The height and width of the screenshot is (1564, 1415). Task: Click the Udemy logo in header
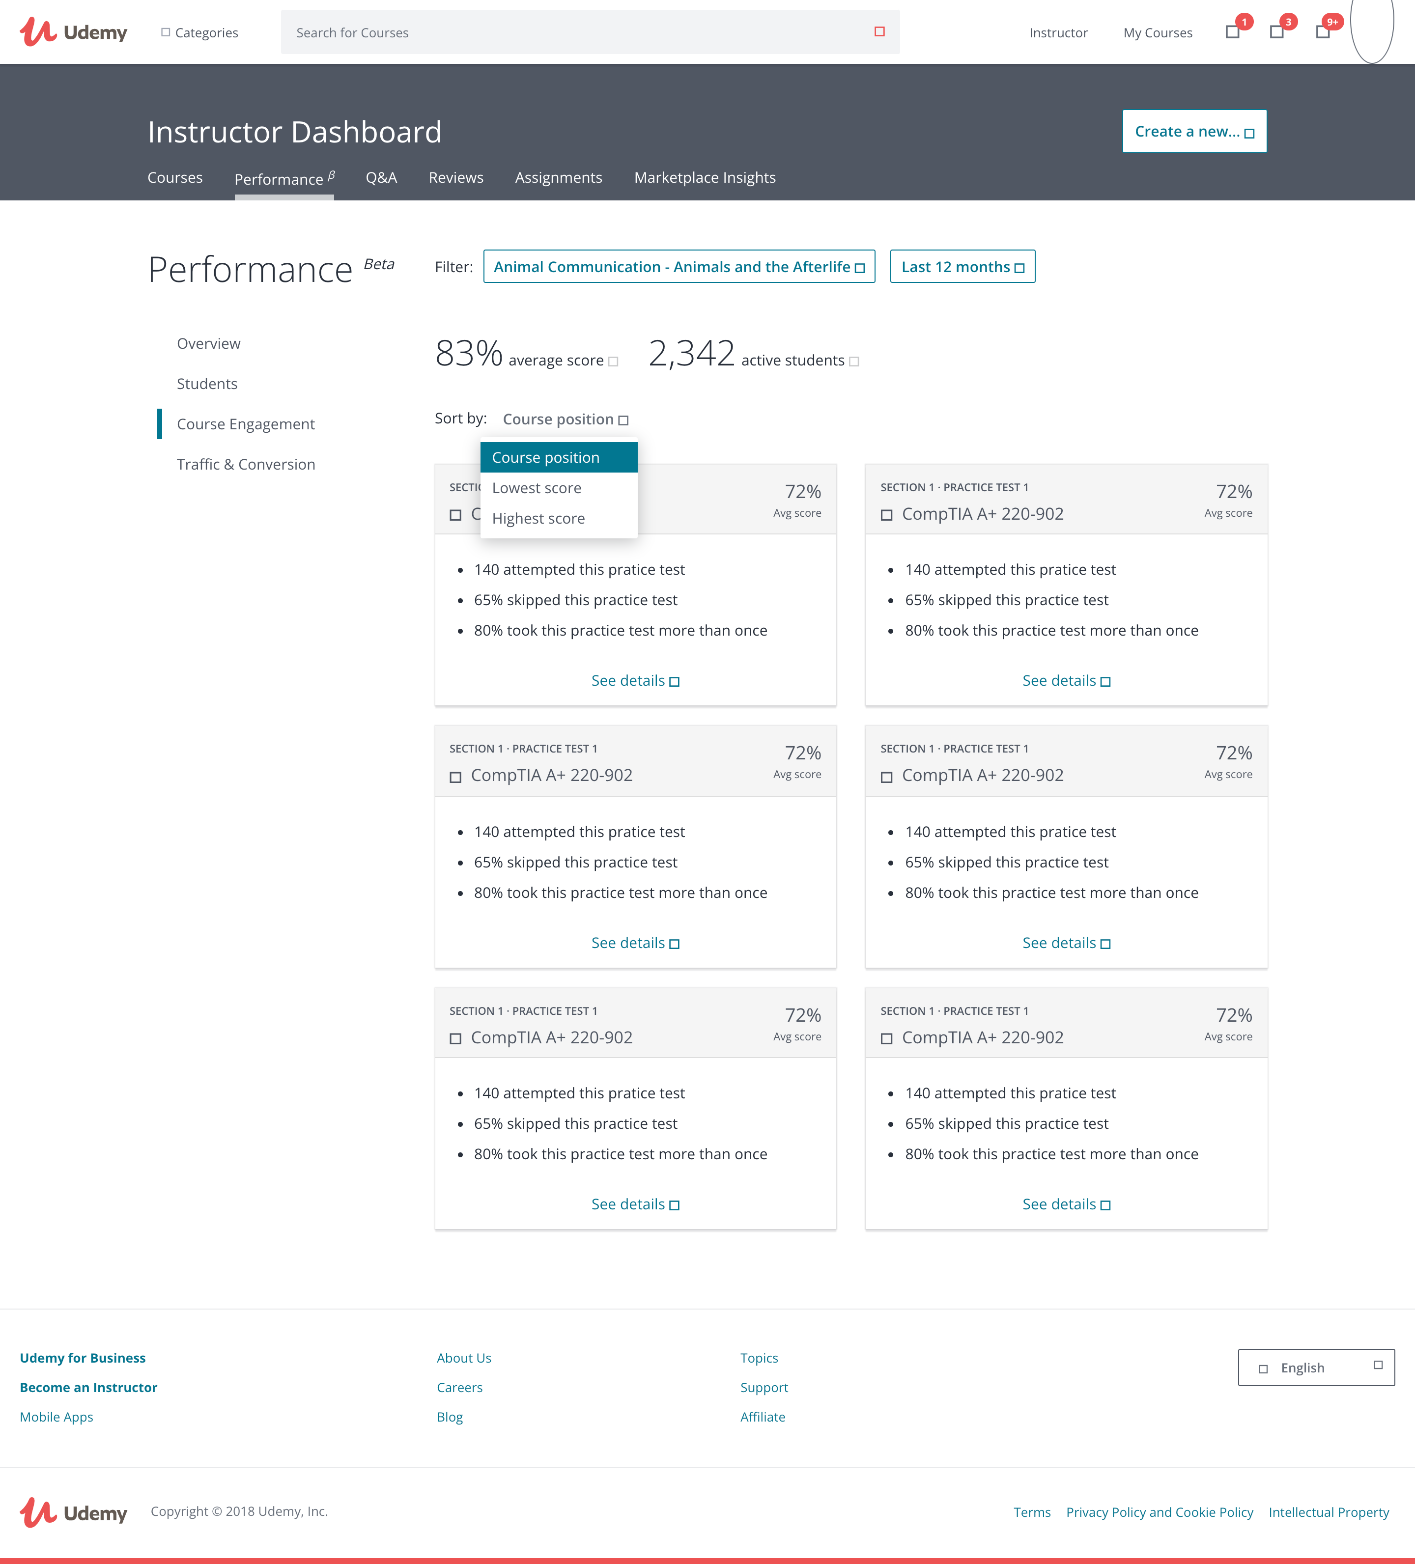tap(74, 32)
